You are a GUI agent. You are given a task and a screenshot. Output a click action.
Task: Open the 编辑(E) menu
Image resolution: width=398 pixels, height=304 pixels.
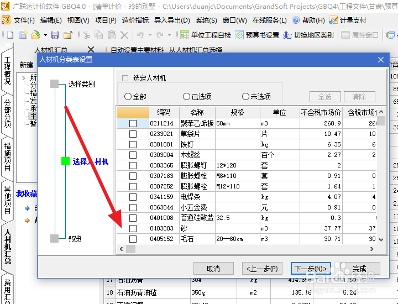coord(51,20)
